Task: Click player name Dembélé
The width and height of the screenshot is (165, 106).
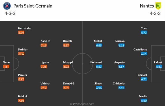Action: click(69, 84)
